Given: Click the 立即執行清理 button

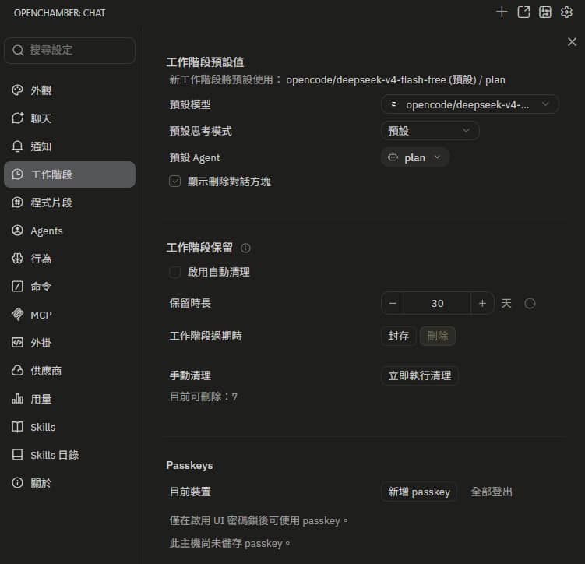Looking at the screenshot, I should tap(420, 375).
